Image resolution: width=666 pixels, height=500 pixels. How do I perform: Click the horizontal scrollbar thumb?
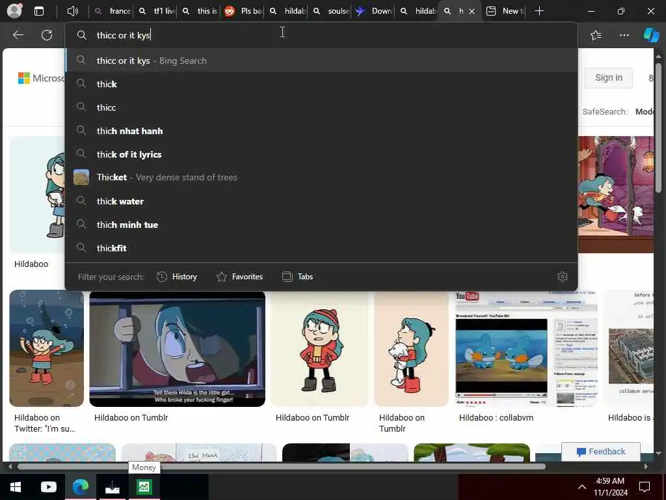coord(281,466)
